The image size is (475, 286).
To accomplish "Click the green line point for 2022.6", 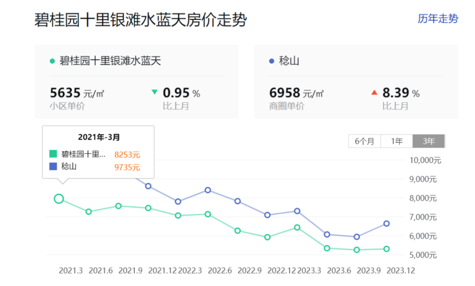I will click(208, 214).
